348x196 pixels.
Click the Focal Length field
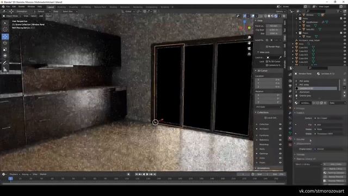click(x=274, y=26)
